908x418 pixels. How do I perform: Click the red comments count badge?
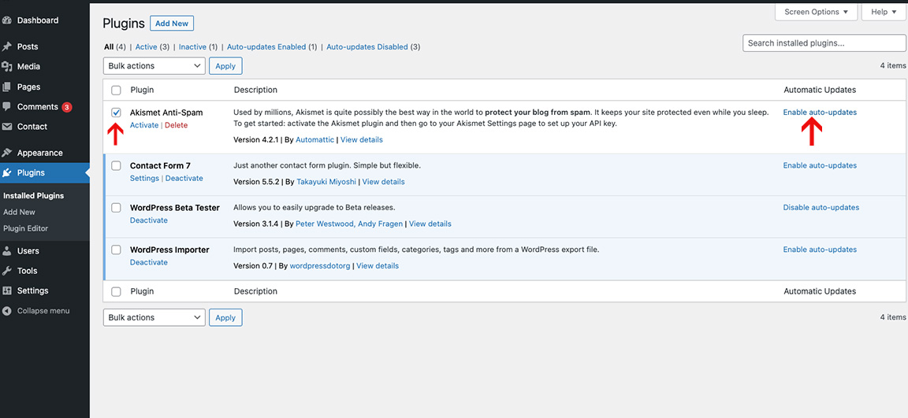(66, 107)
